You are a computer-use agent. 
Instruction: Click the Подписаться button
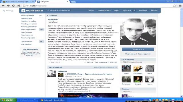138,49
